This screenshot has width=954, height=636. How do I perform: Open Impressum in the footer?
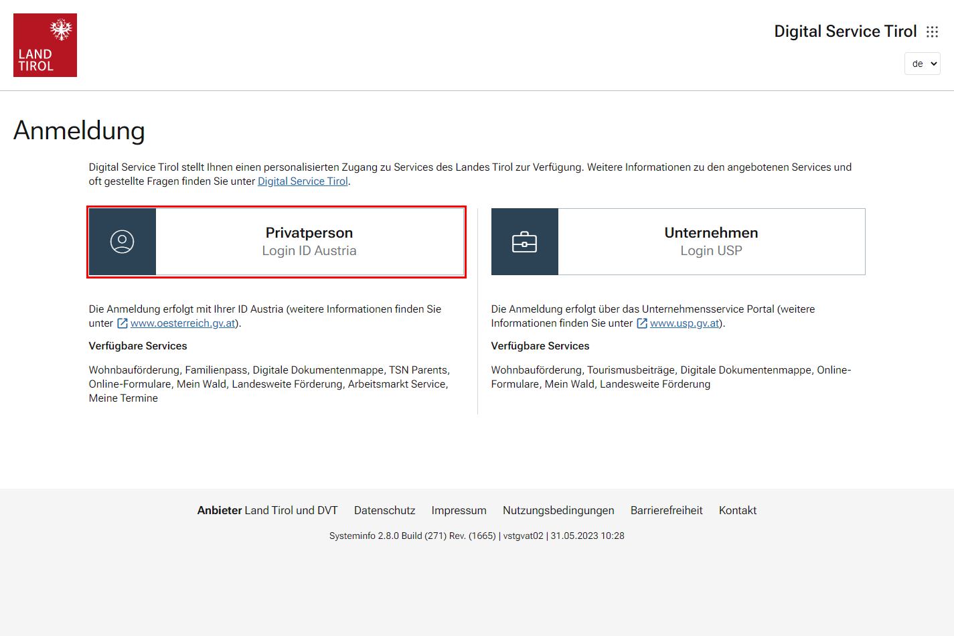(459, 510)
